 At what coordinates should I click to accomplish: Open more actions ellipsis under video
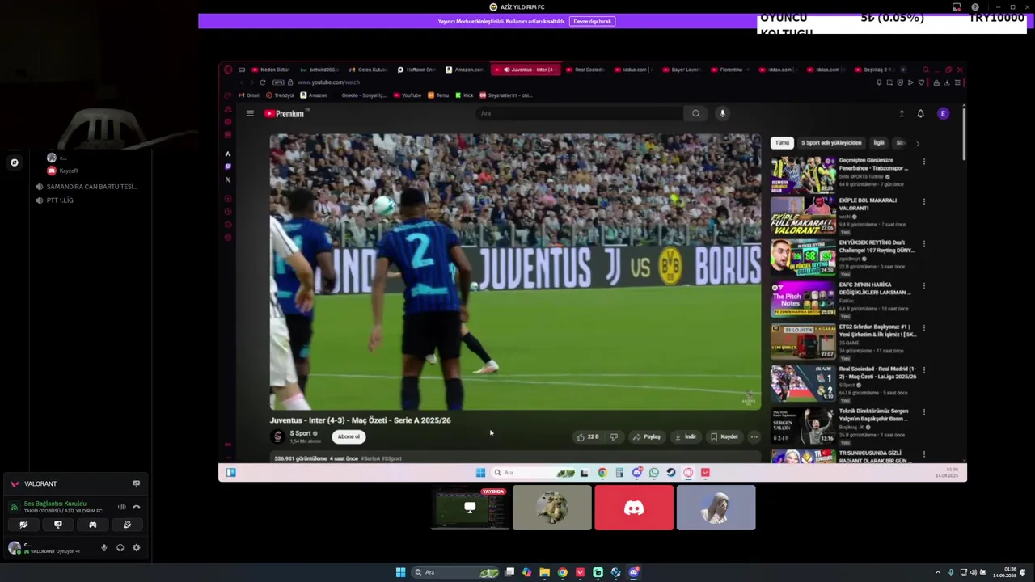tap(754, 436)
